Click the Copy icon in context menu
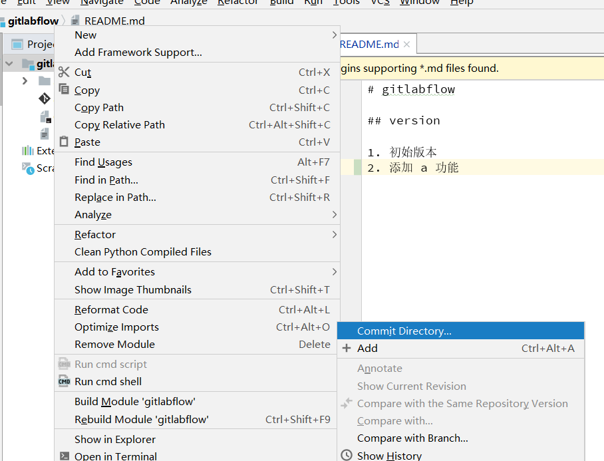Image resolution: width=604 pixels, height=461 pixels. point(64,89)
